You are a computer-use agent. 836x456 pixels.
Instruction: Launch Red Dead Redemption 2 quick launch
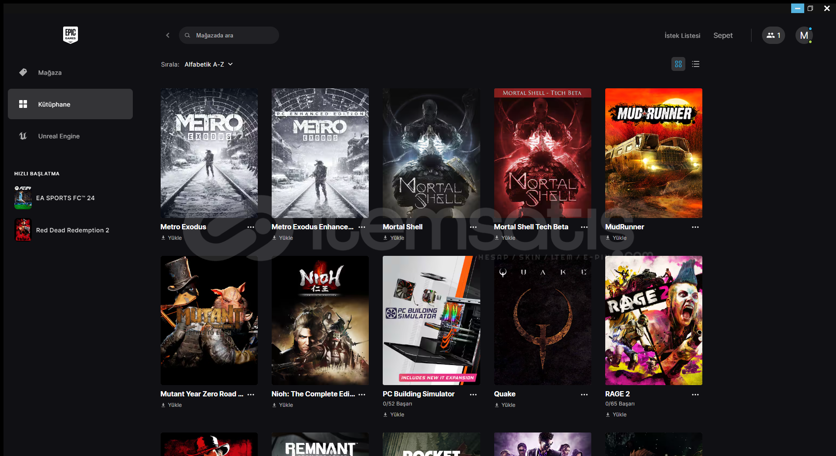[x=73, y=230]
